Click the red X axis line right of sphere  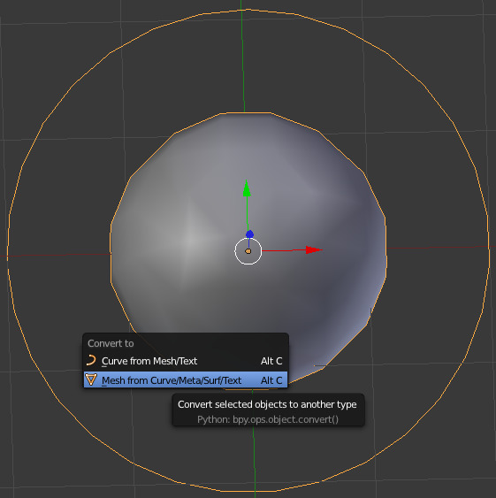tap(439, 247)
